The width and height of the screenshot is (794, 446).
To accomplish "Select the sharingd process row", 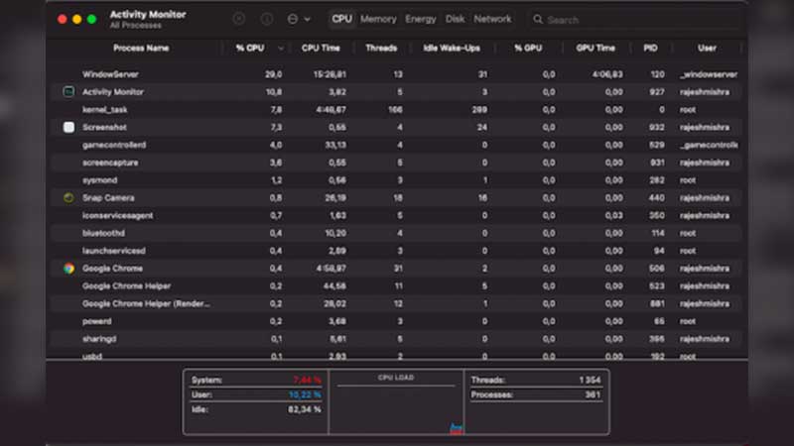I will 397,339.
